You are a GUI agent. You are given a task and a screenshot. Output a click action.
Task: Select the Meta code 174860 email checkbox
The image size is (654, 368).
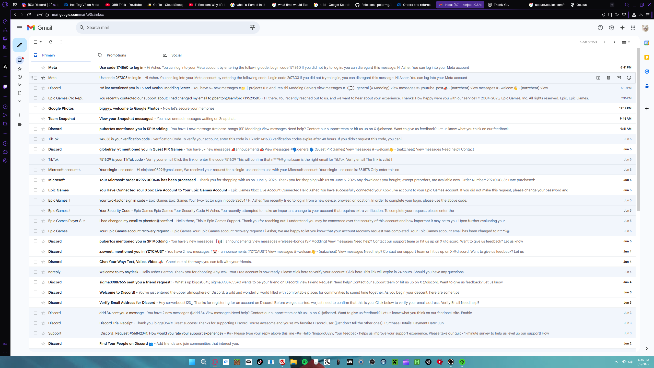36,67
